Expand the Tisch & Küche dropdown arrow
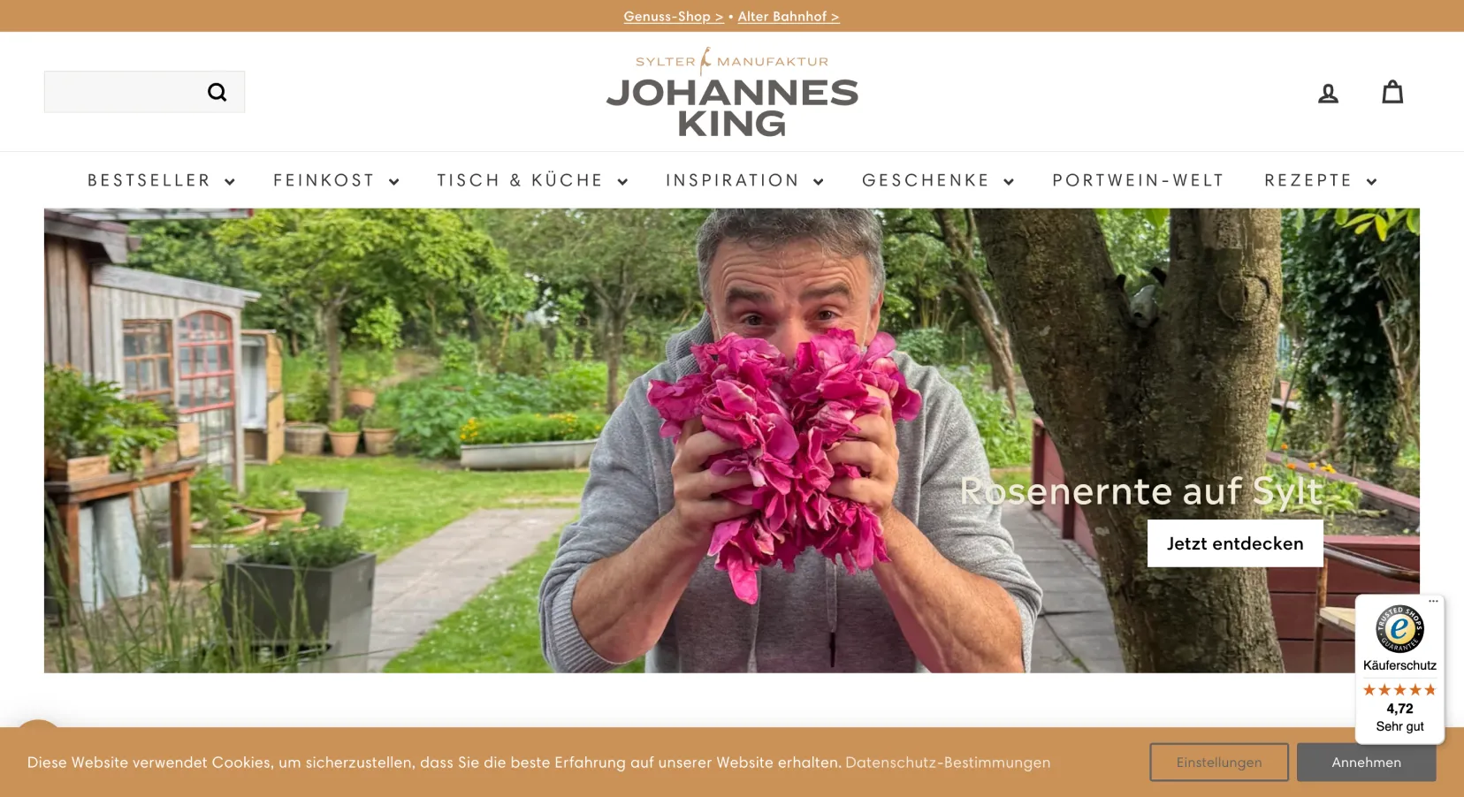Image resolution: width=1464 pixels, height=797 pixels. 622,181
